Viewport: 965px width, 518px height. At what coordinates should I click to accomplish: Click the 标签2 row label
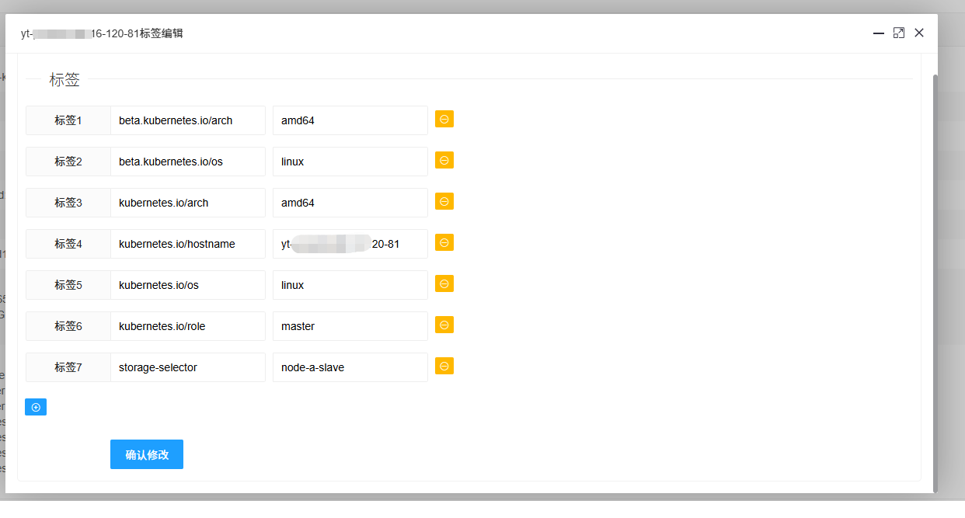point(68,162)
